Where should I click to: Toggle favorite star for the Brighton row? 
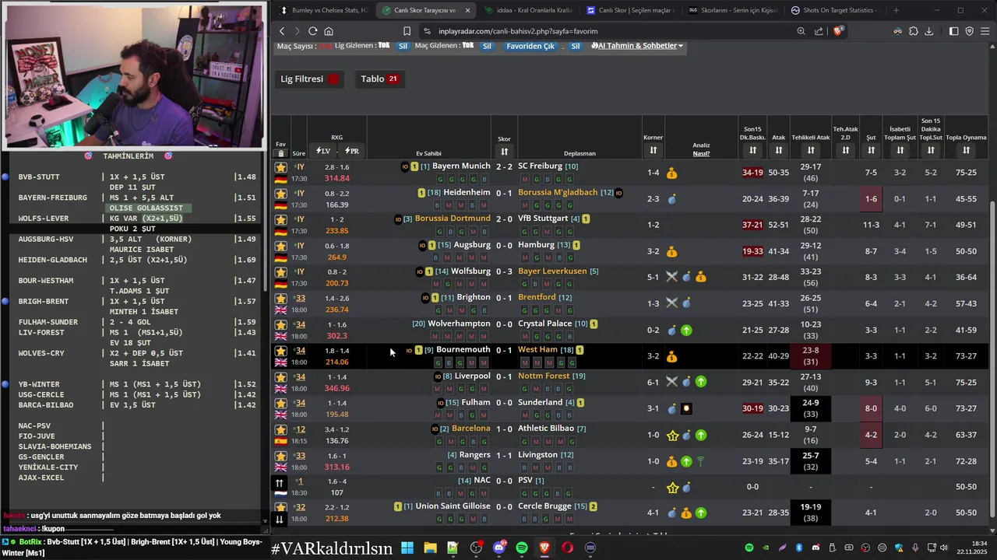coord(281,299)
